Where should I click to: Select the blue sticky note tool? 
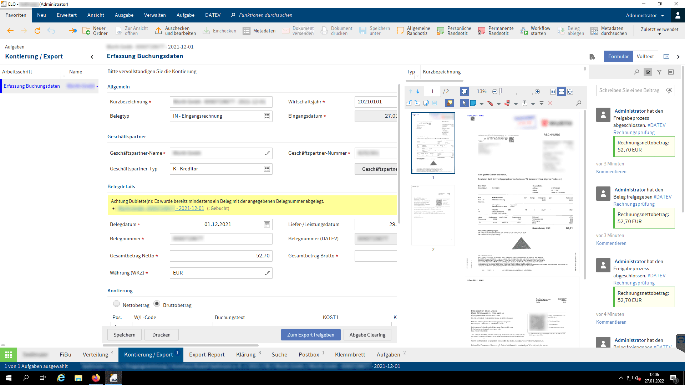pyautogui.click(x=473, y=103)
